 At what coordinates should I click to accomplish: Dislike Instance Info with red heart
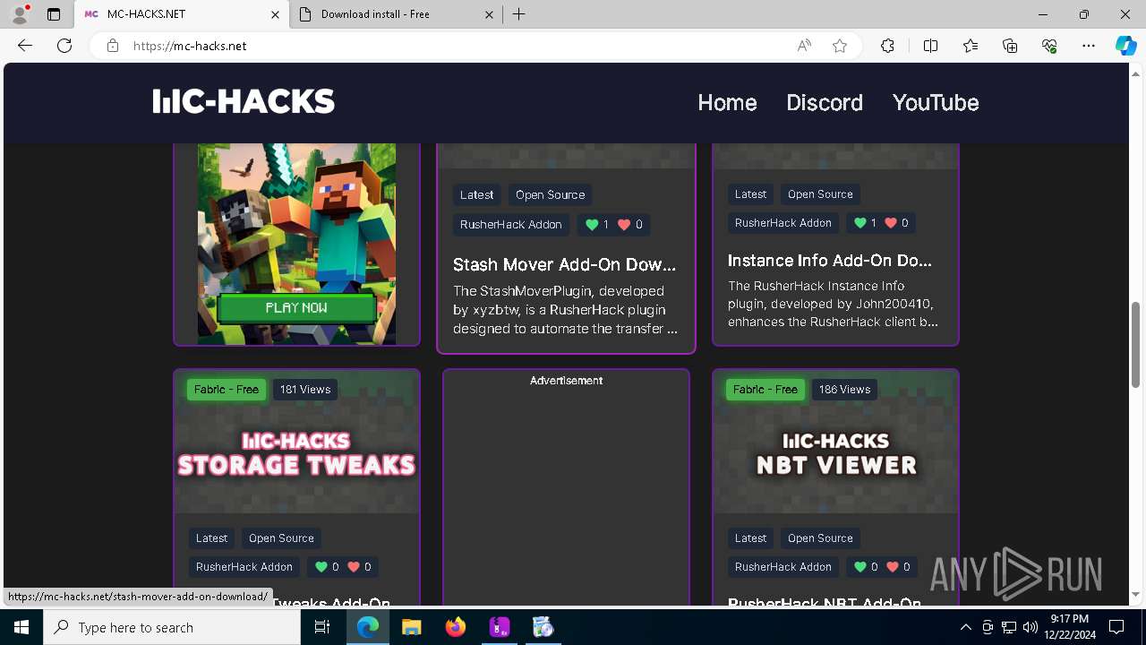(x=891, y=223)
